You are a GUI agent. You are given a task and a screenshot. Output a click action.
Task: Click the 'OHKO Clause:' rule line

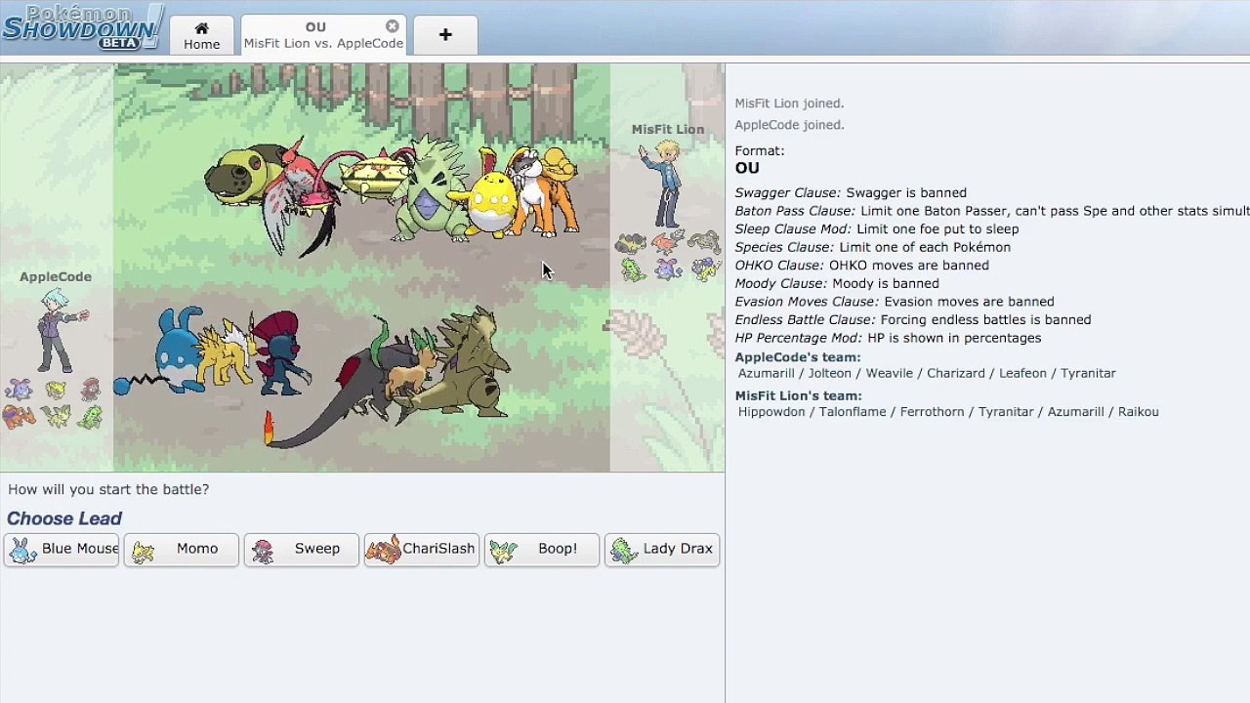[x=861, y=266]
